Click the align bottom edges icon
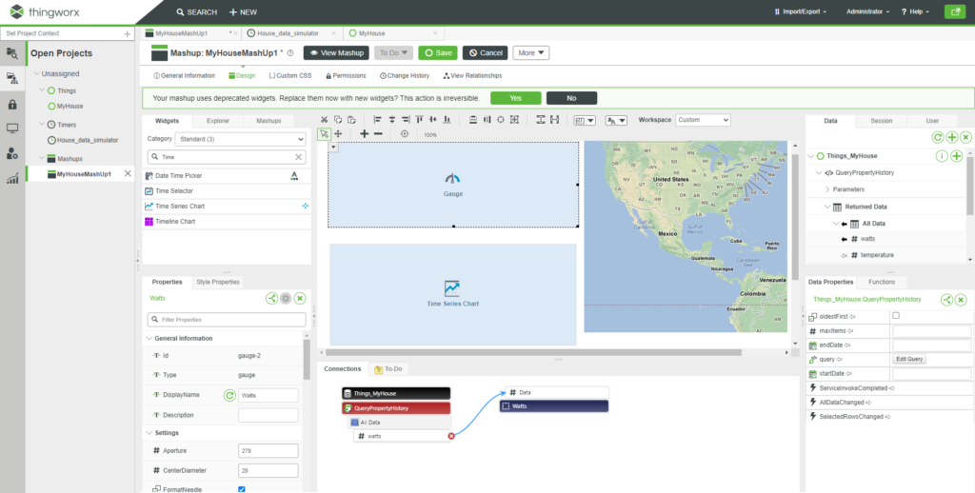The height and width of the screenshot is (493, 975). (x=447, y=120)
